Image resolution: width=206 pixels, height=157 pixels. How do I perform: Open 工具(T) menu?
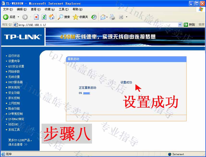tap(64, 9)
